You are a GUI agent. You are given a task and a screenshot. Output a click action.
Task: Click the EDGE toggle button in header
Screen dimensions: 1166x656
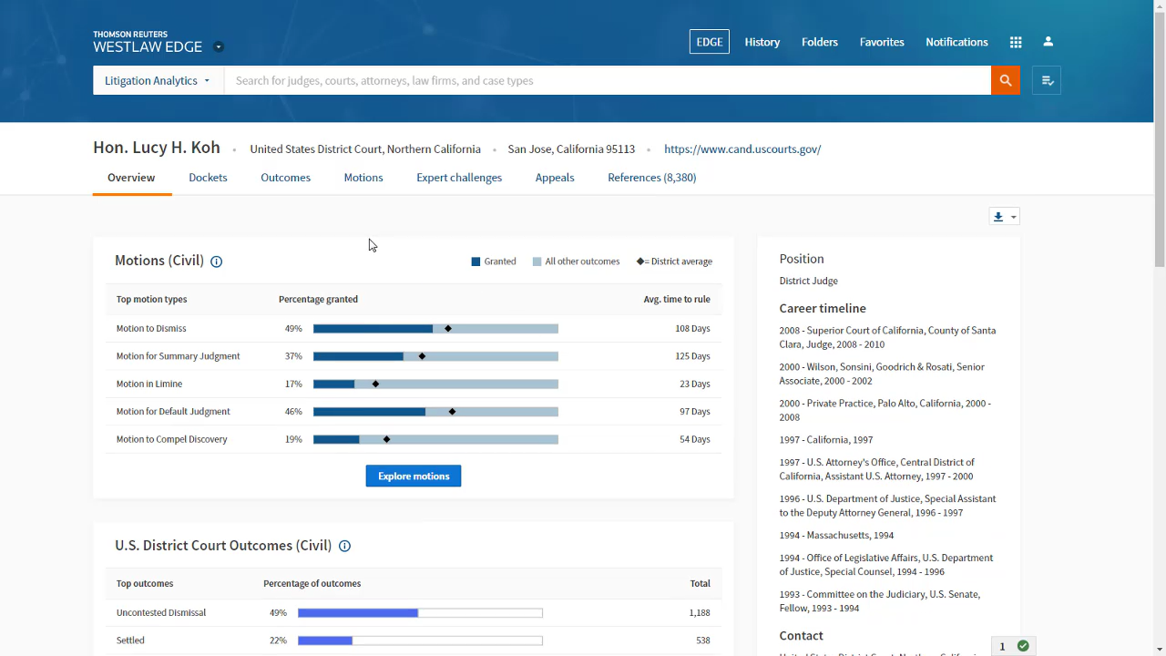709,42
